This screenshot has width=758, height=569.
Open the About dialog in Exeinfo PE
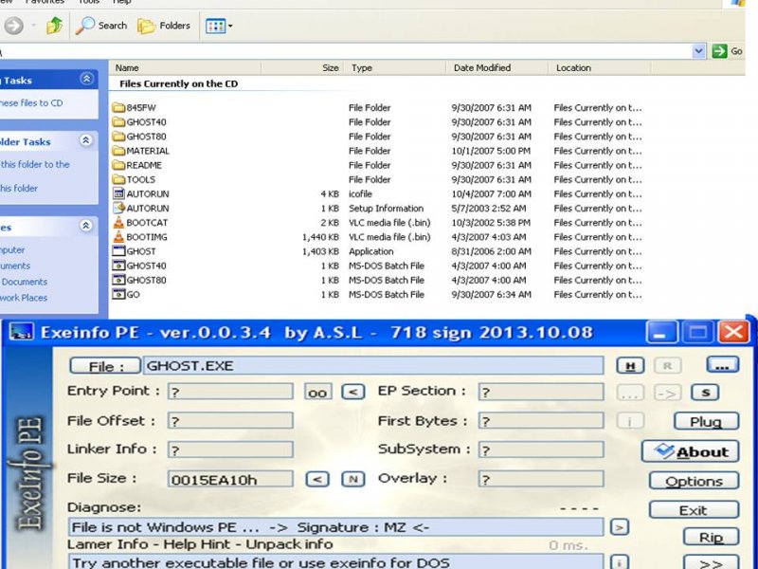(x=690, y=451)
